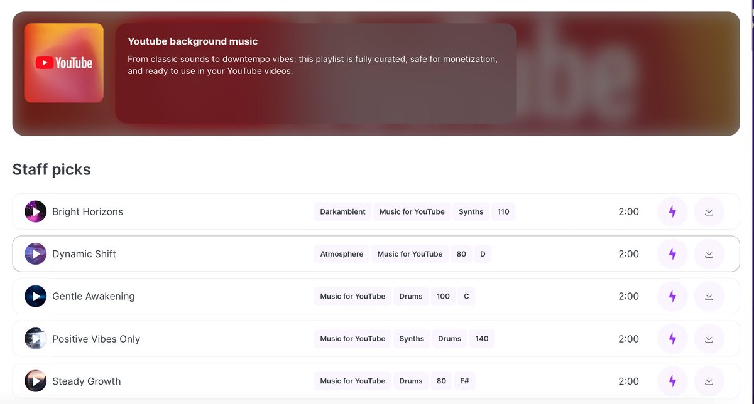Viewport: 754px width, 404px height.
Task: Open the Positive Vibes Only track title
Action: click(96, 339)
